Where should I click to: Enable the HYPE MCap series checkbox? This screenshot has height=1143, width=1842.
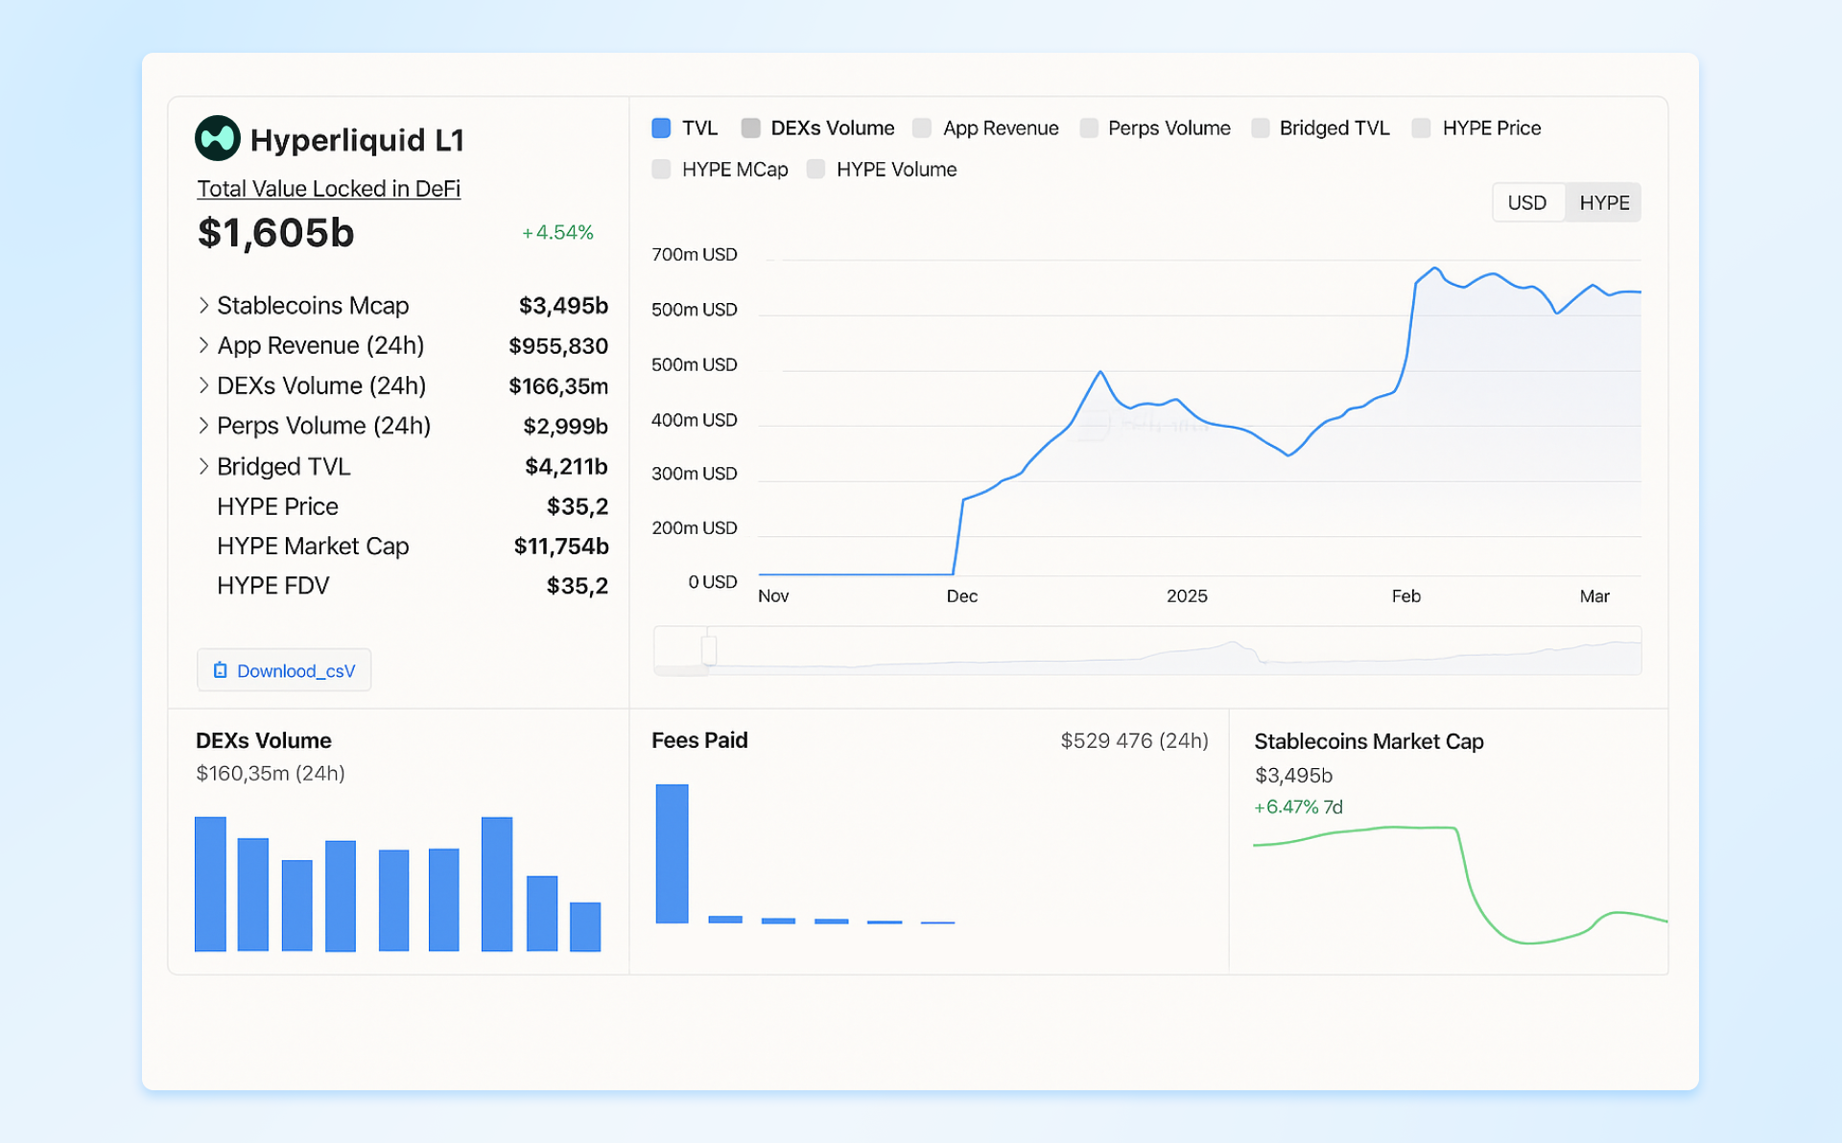661,170
